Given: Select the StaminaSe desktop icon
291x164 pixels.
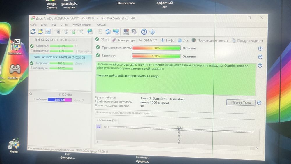Looking at the screenshot, I should tap(16, 47).
